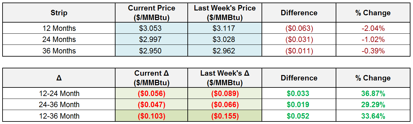Select the 12-24 Month row label
Viewport: 413px width, 124px height.
59,93
